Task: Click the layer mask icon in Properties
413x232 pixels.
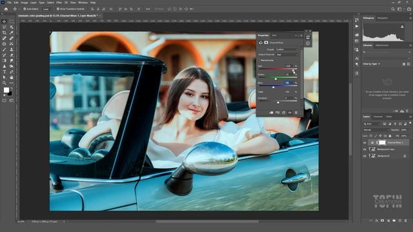Action: [x=266, y=43]
